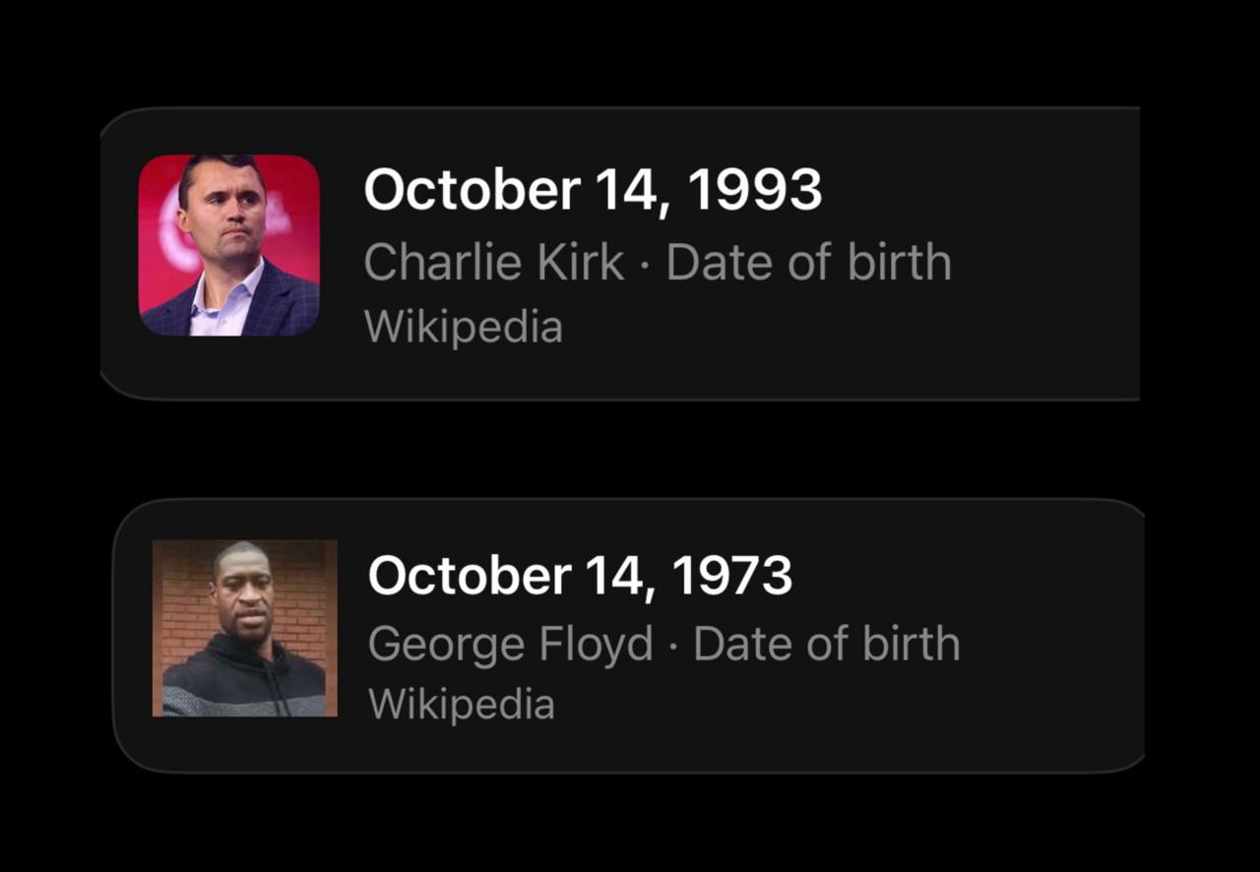The height and width of the screenshot is (872, 1260).
Task: Open the thumbnail photo beside October 14, 1993
Action: (228, 245)
